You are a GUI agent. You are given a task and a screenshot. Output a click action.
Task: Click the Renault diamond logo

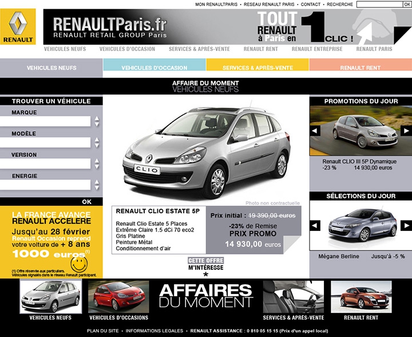[x=18, y=26]
